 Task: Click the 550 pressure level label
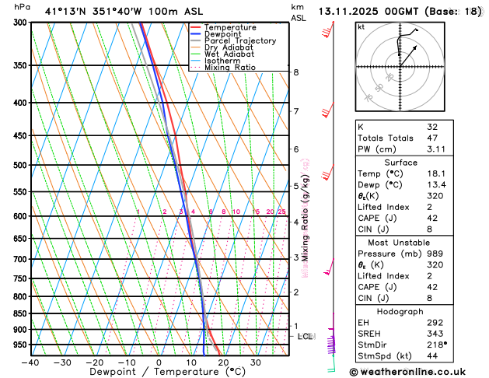22,192
